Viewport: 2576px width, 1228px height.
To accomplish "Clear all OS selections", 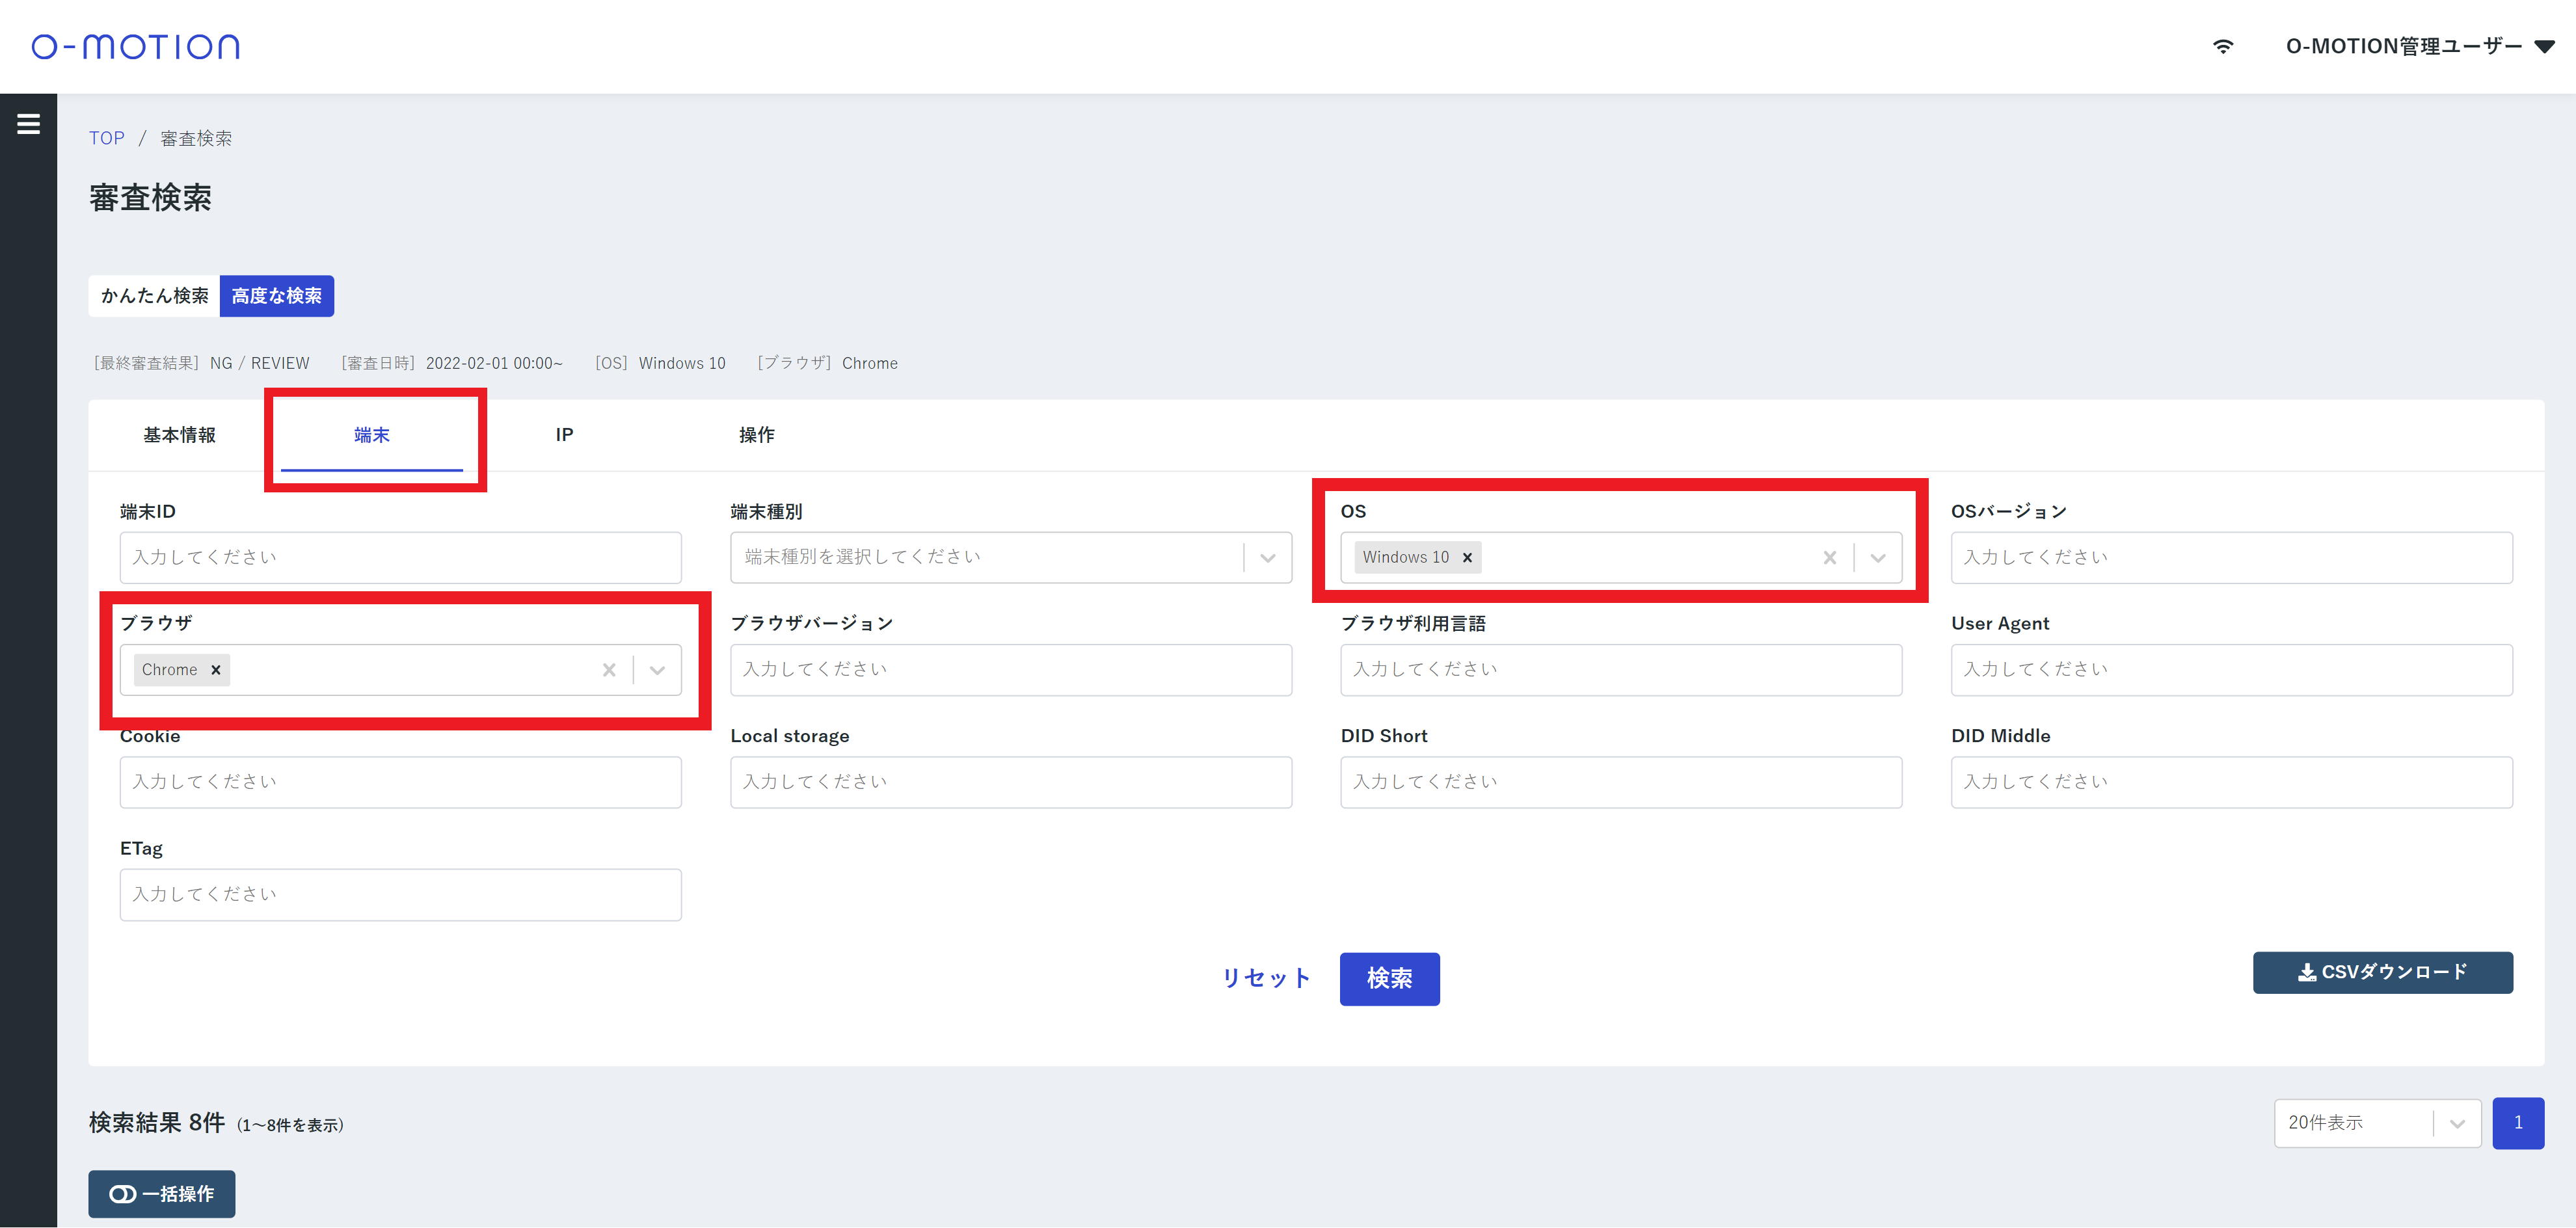I will point(1829,558).
